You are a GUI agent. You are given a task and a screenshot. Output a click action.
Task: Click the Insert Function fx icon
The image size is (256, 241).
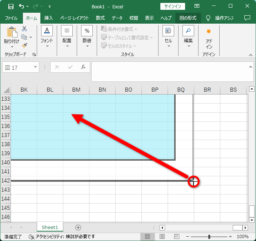83,67
